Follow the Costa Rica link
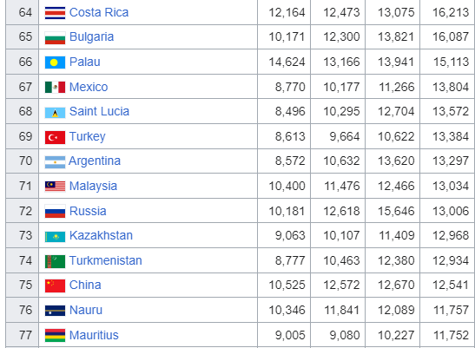 click(x=99, y=12)
